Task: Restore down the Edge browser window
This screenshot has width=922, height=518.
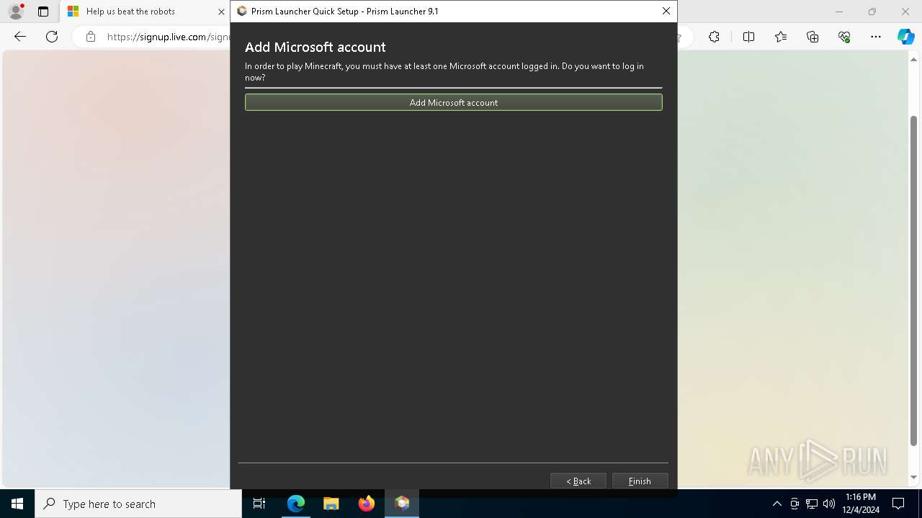Action: 872,12
